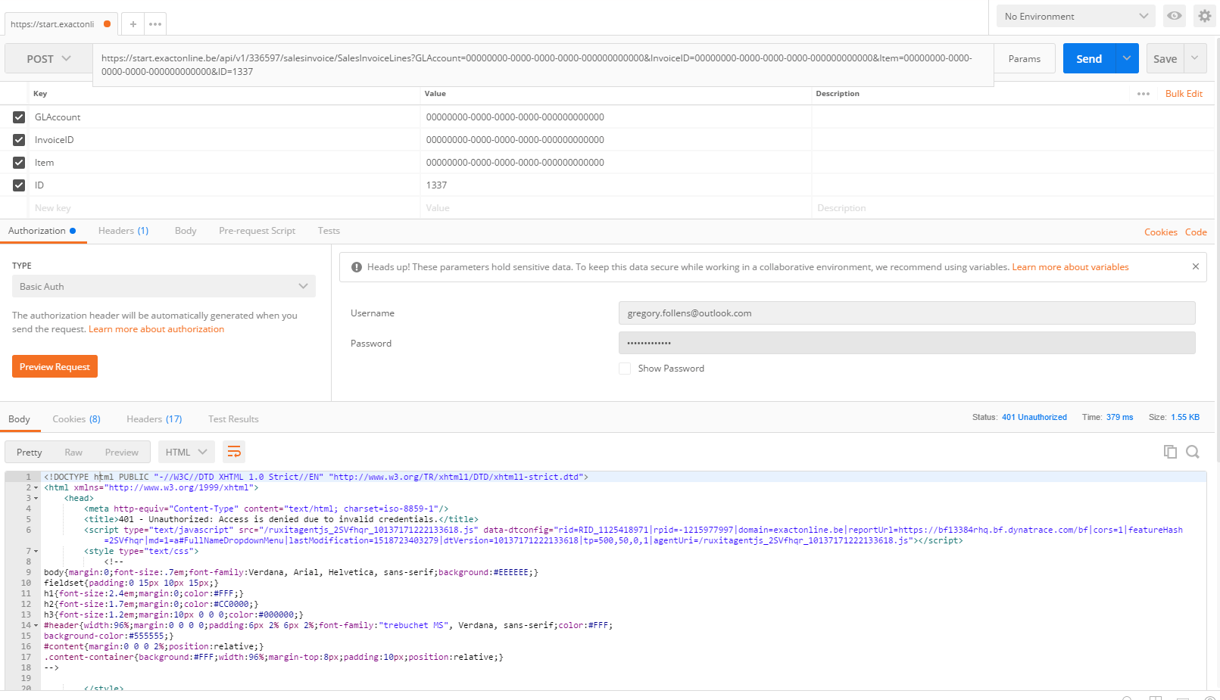Click the request URL field
1220x700 pixels.
click(x=543, y=65)
